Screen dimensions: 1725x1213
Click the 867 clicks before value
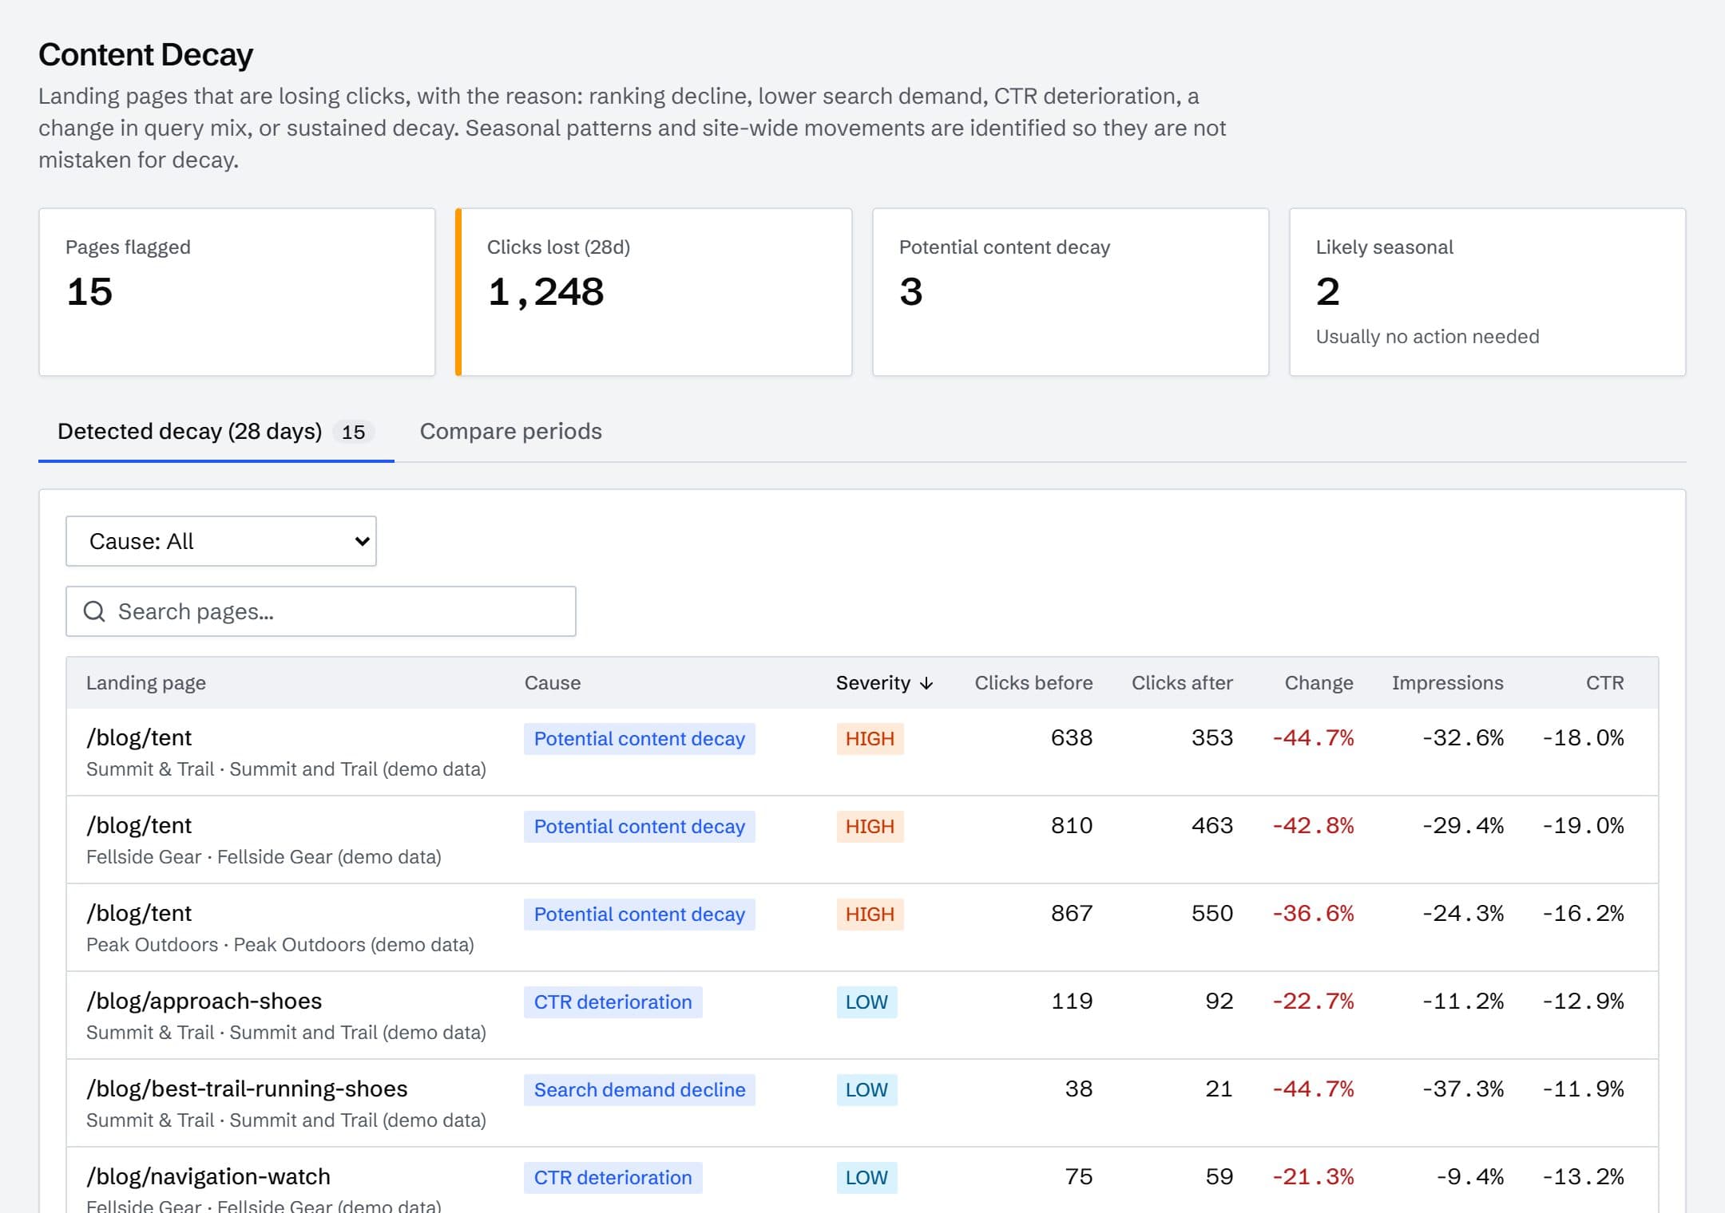point(1072,914)
